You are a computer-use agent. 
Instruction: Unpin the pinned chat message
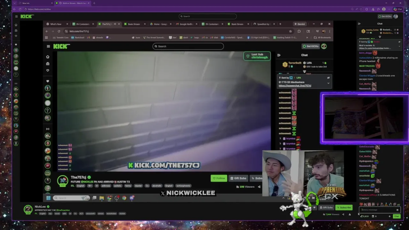point(399,42)
